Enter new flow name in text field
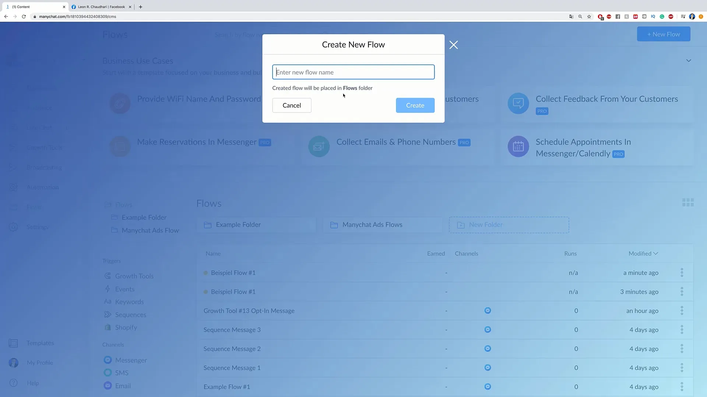Image resolution: width=707 pixels, height=397 pixels. point(353,72)
